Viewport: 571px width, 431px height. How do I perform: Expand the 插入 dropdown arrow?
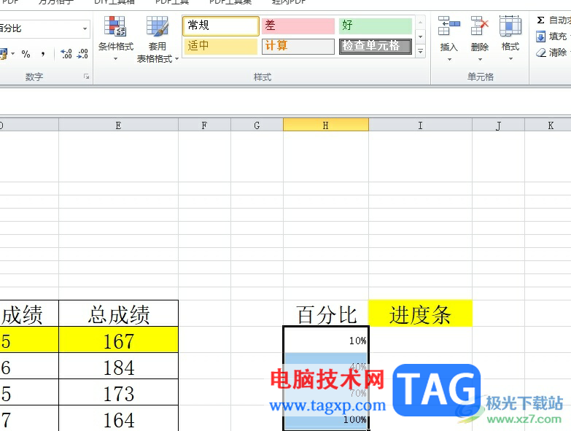tap(449, 59)
